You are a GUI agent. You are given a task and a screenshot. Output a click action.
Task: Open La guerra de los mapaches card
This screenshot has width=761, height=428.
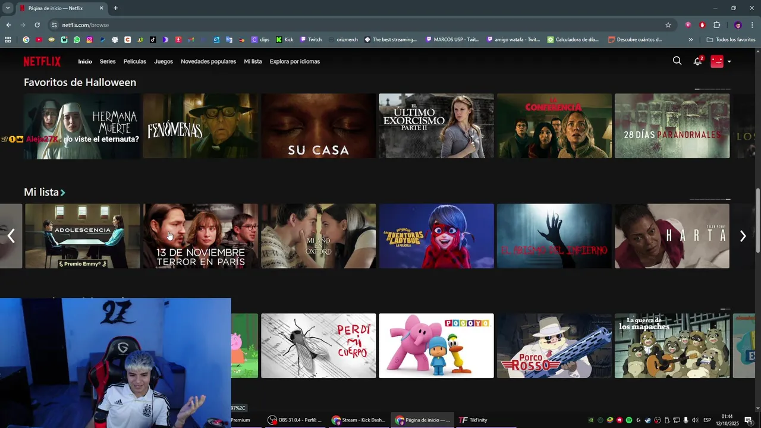point(672,346)
